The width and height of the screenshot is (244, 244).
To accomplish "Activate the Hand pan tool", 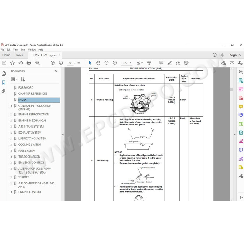I will click(98, 63).
